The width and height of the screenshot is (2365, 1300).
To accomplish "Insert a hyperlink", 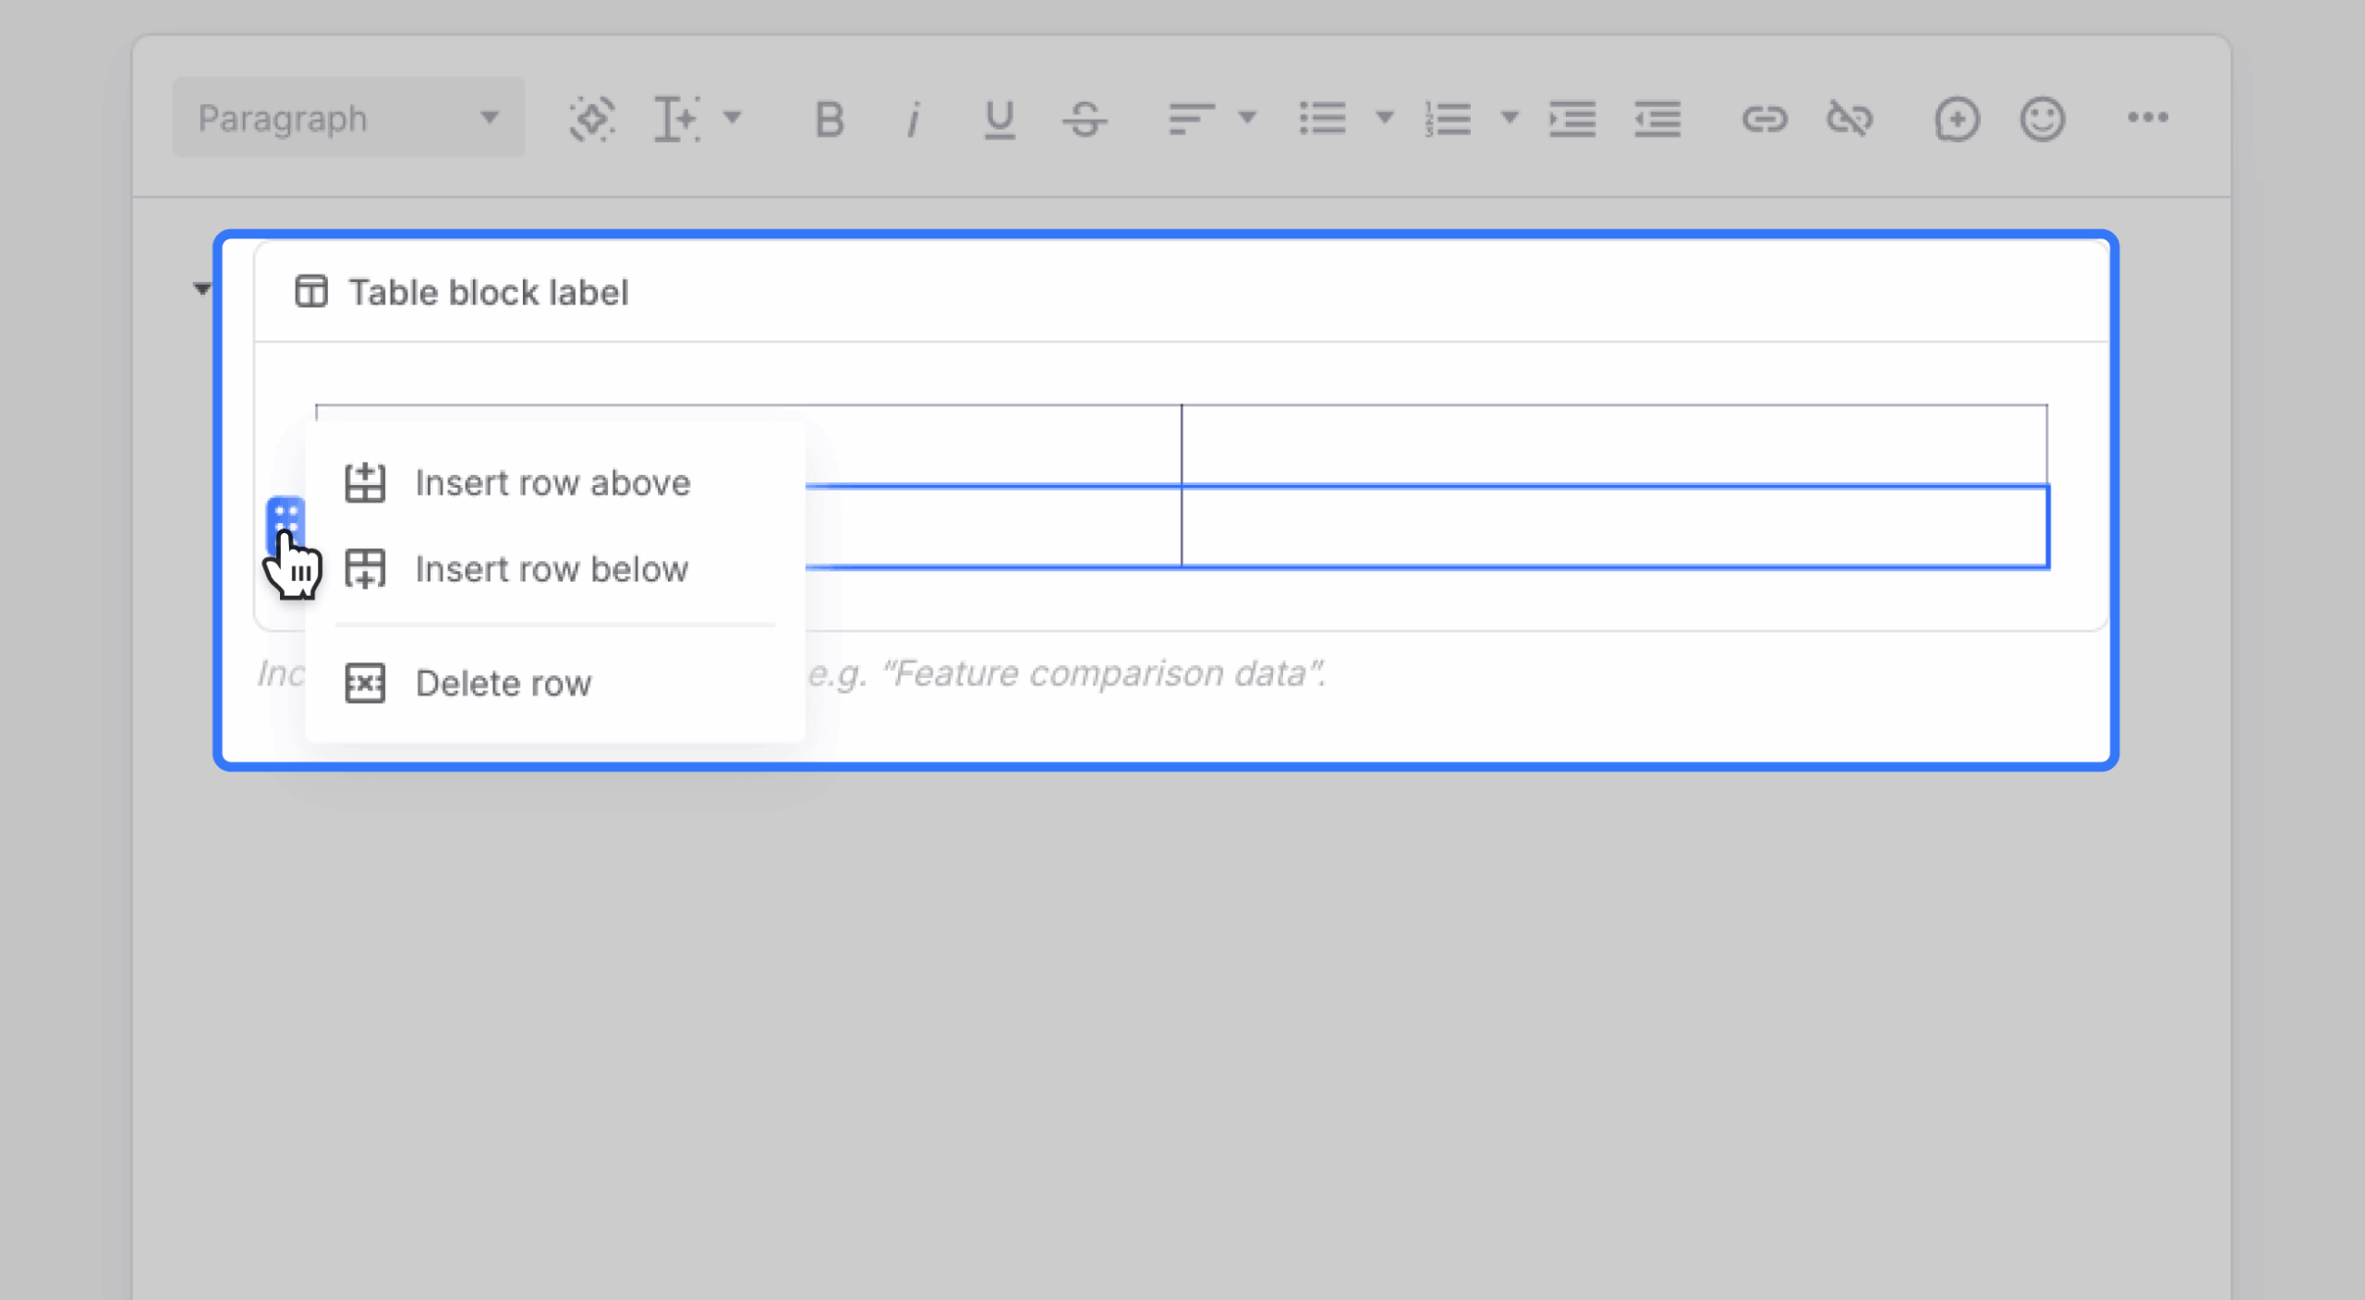I will 1765,118.
